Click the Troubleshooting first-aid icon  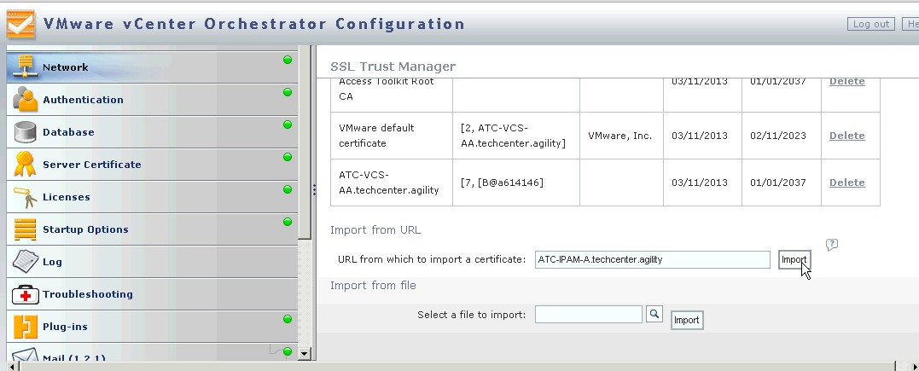coord(25,294)
